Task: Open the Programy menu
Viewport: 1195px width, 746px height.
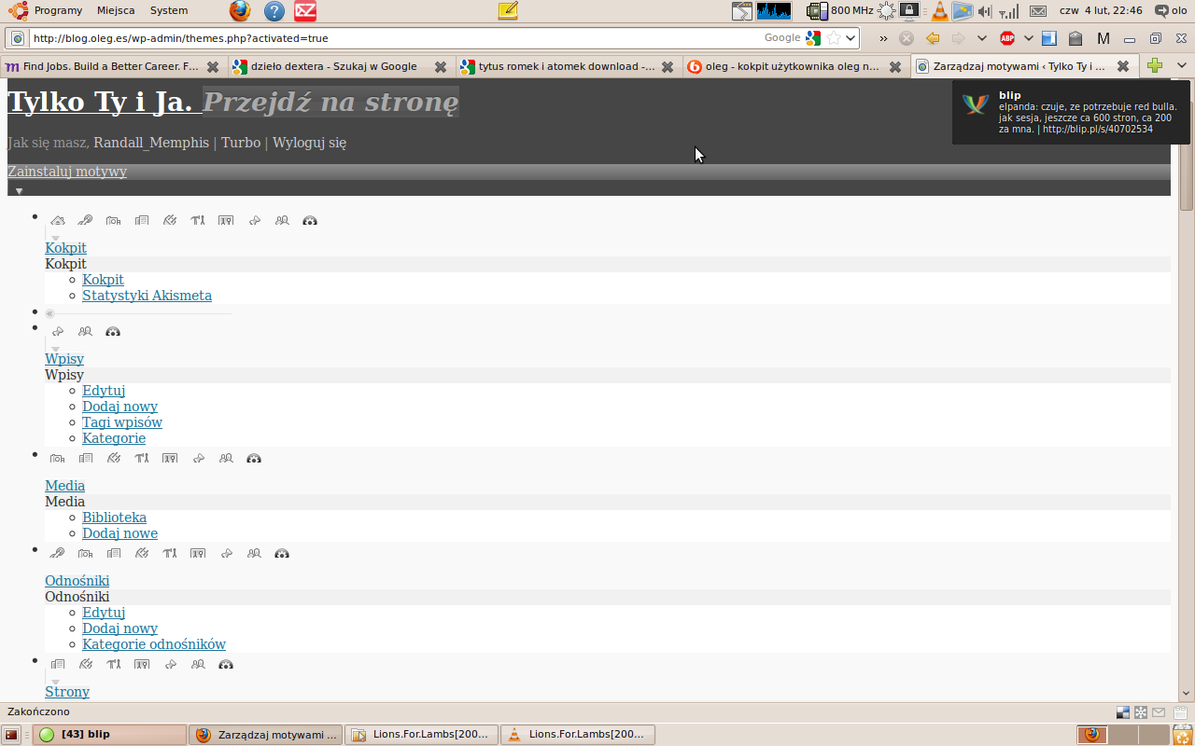Action: click(49, 10)
